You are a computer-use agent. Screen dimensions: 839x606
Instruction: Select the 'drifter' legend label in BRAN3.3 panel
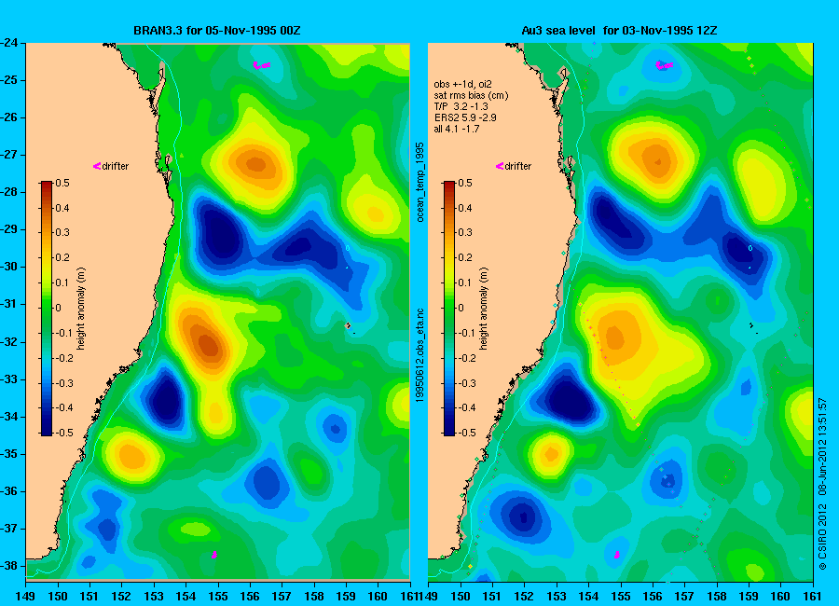pos(116,166)
